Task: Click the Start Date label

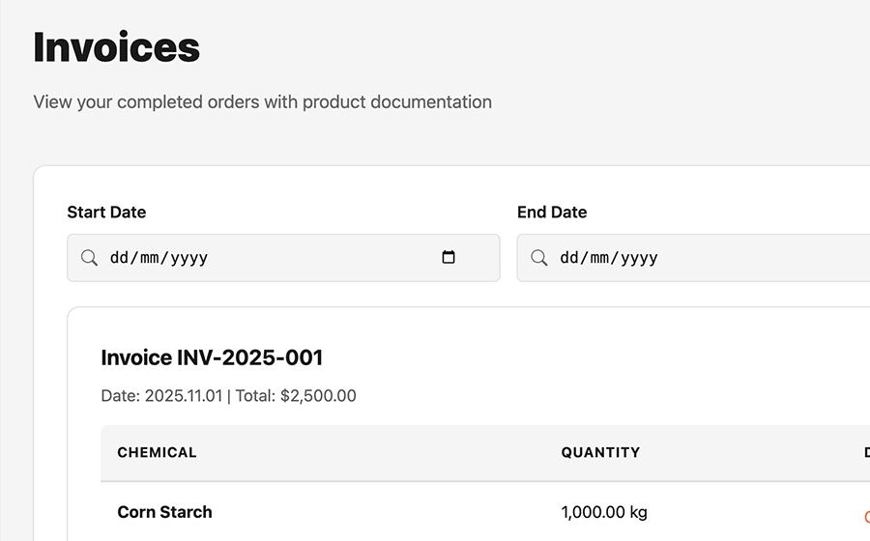Action: 106,213
